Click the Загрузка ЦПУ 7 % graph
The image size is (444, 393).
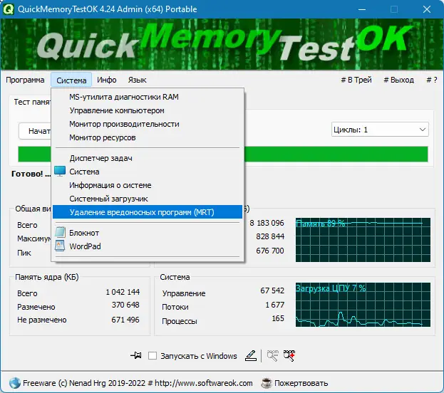point(363,305)
